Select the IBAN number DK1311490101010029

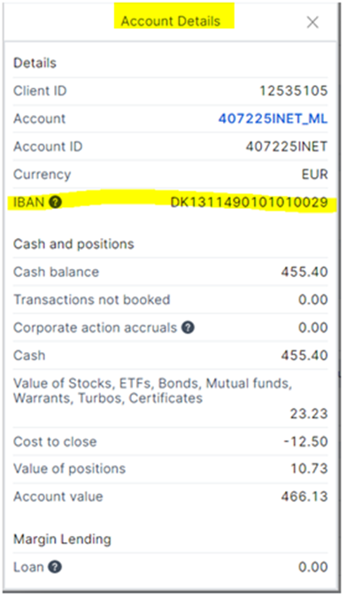(249, 203)
